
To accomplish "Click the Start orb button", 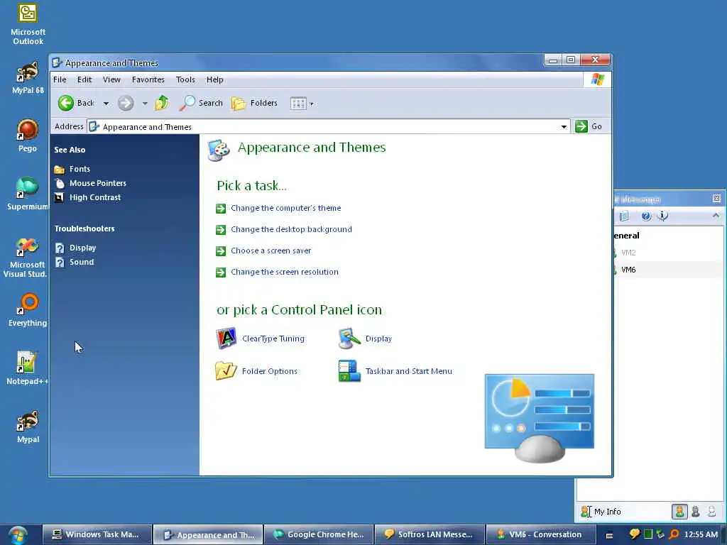I will click(x=18, y=535).
